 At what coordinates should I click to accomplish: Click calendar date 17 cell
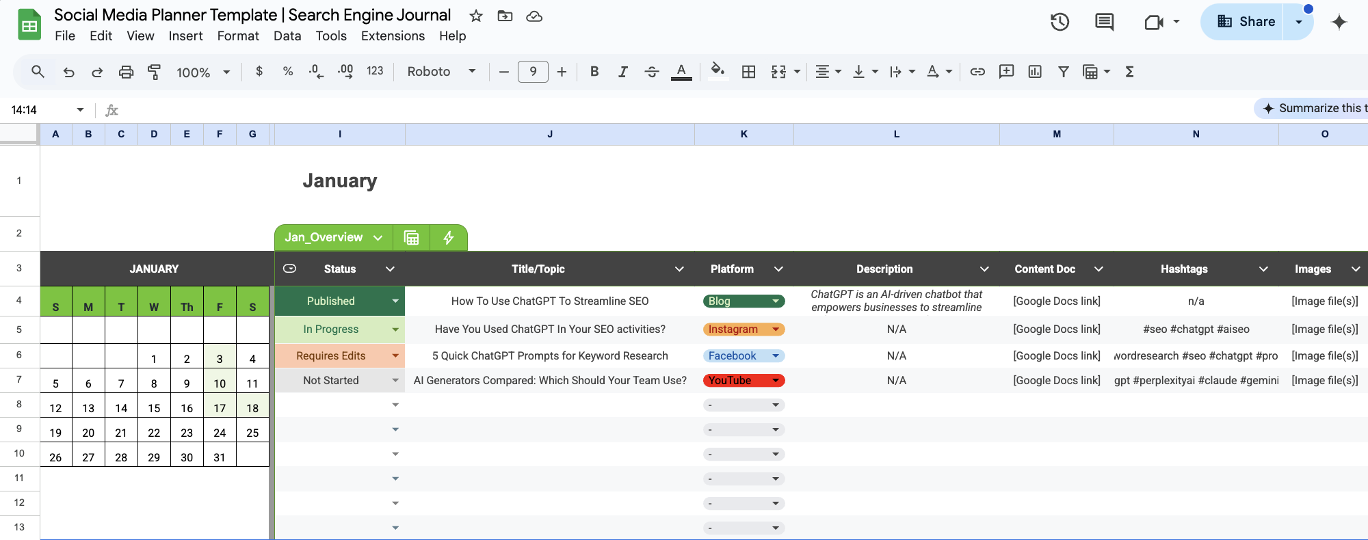pyautogui.click(x=220, y=408)
